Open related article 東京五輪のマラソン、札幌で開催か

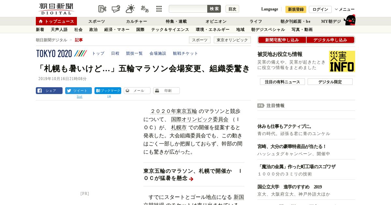click(193, 175)
